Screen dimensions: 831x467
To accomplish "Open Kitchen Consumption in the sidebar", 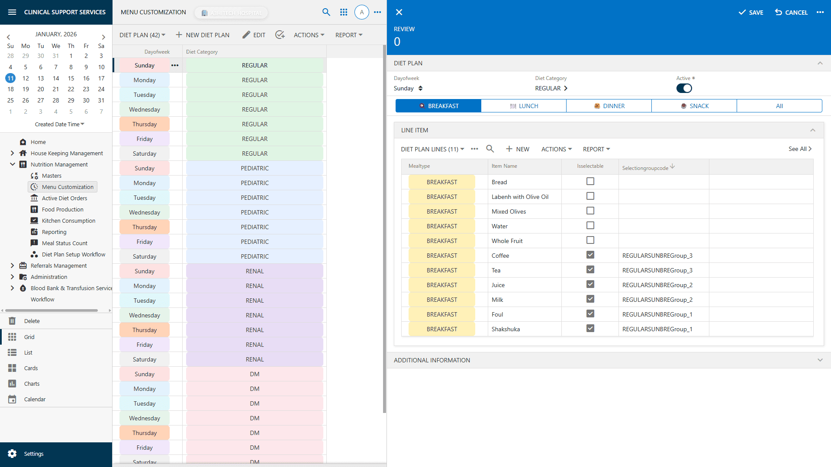I will coord(35,221).
